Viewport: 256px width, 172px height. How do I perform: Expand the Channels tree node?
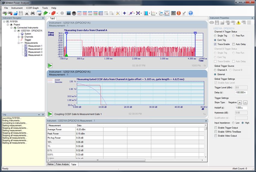19,37
